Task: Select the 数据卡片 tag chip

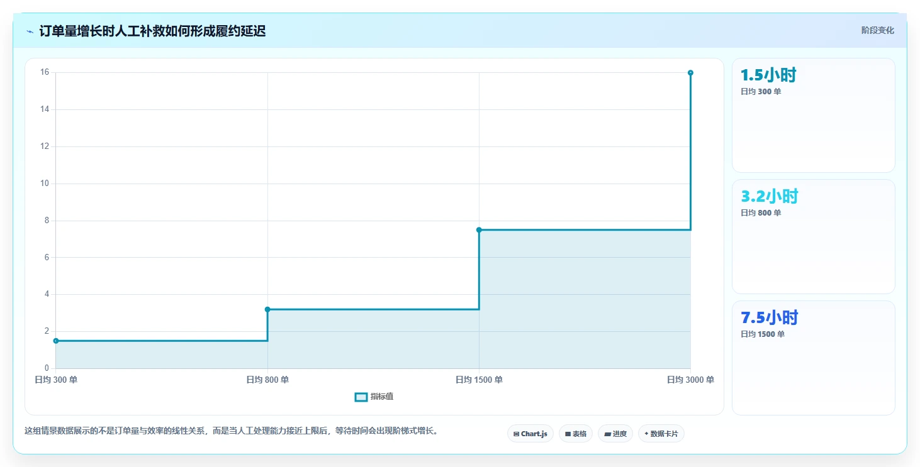Action: click(661, 434)
